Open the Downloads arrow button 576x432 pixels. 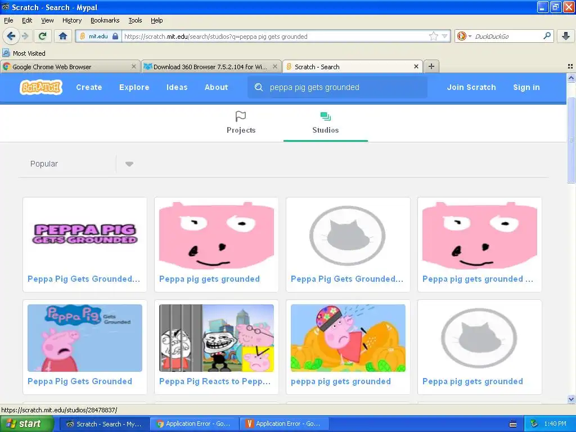click(566, 36)
